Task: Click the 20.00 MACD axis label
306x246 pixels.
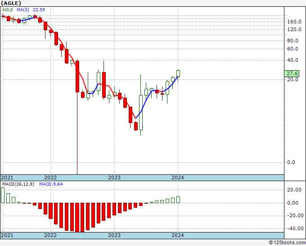Action: (x=294, y=190)
